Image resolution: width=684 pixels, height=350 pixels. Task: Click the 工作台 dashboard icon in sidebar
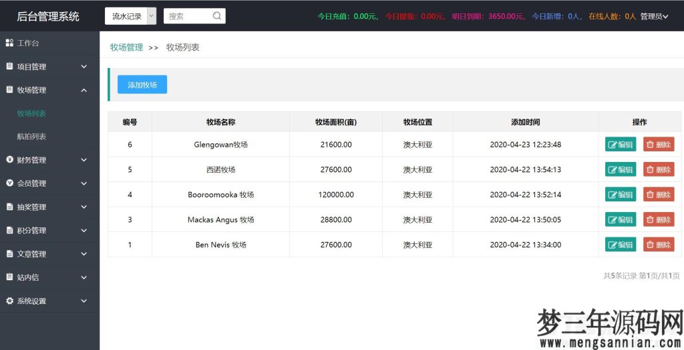(x=9, y=43)
